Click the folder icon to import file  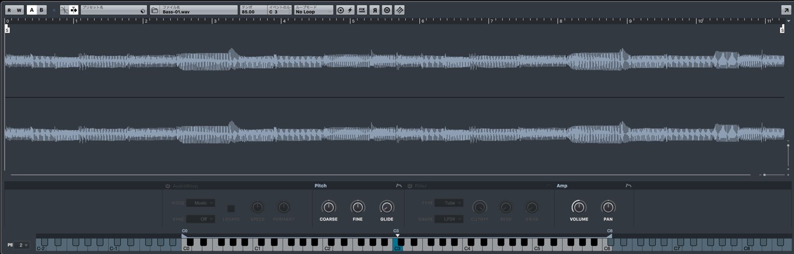155,10
